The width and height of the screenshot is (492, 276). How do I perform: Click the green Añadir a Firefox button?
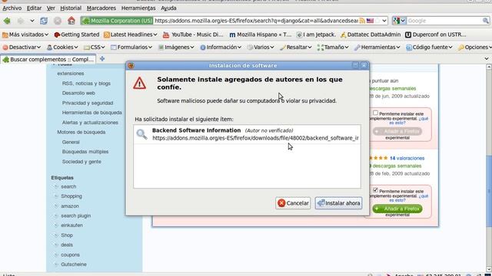click(397, 209)
